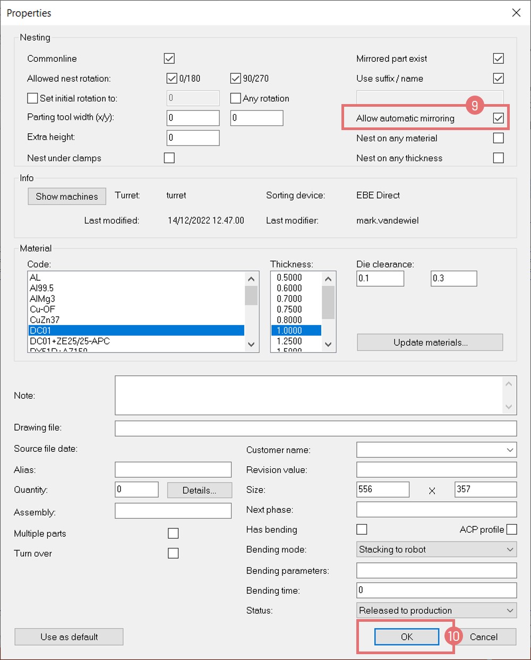Uncheck Allow automatic mirroring
This screenshot has width=531, height=660.
498,118
